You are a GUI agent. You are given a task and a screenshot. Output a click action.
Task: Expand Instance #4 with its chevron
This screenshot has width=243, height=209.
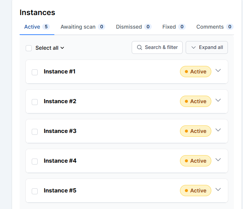click(x=218, y=160)
